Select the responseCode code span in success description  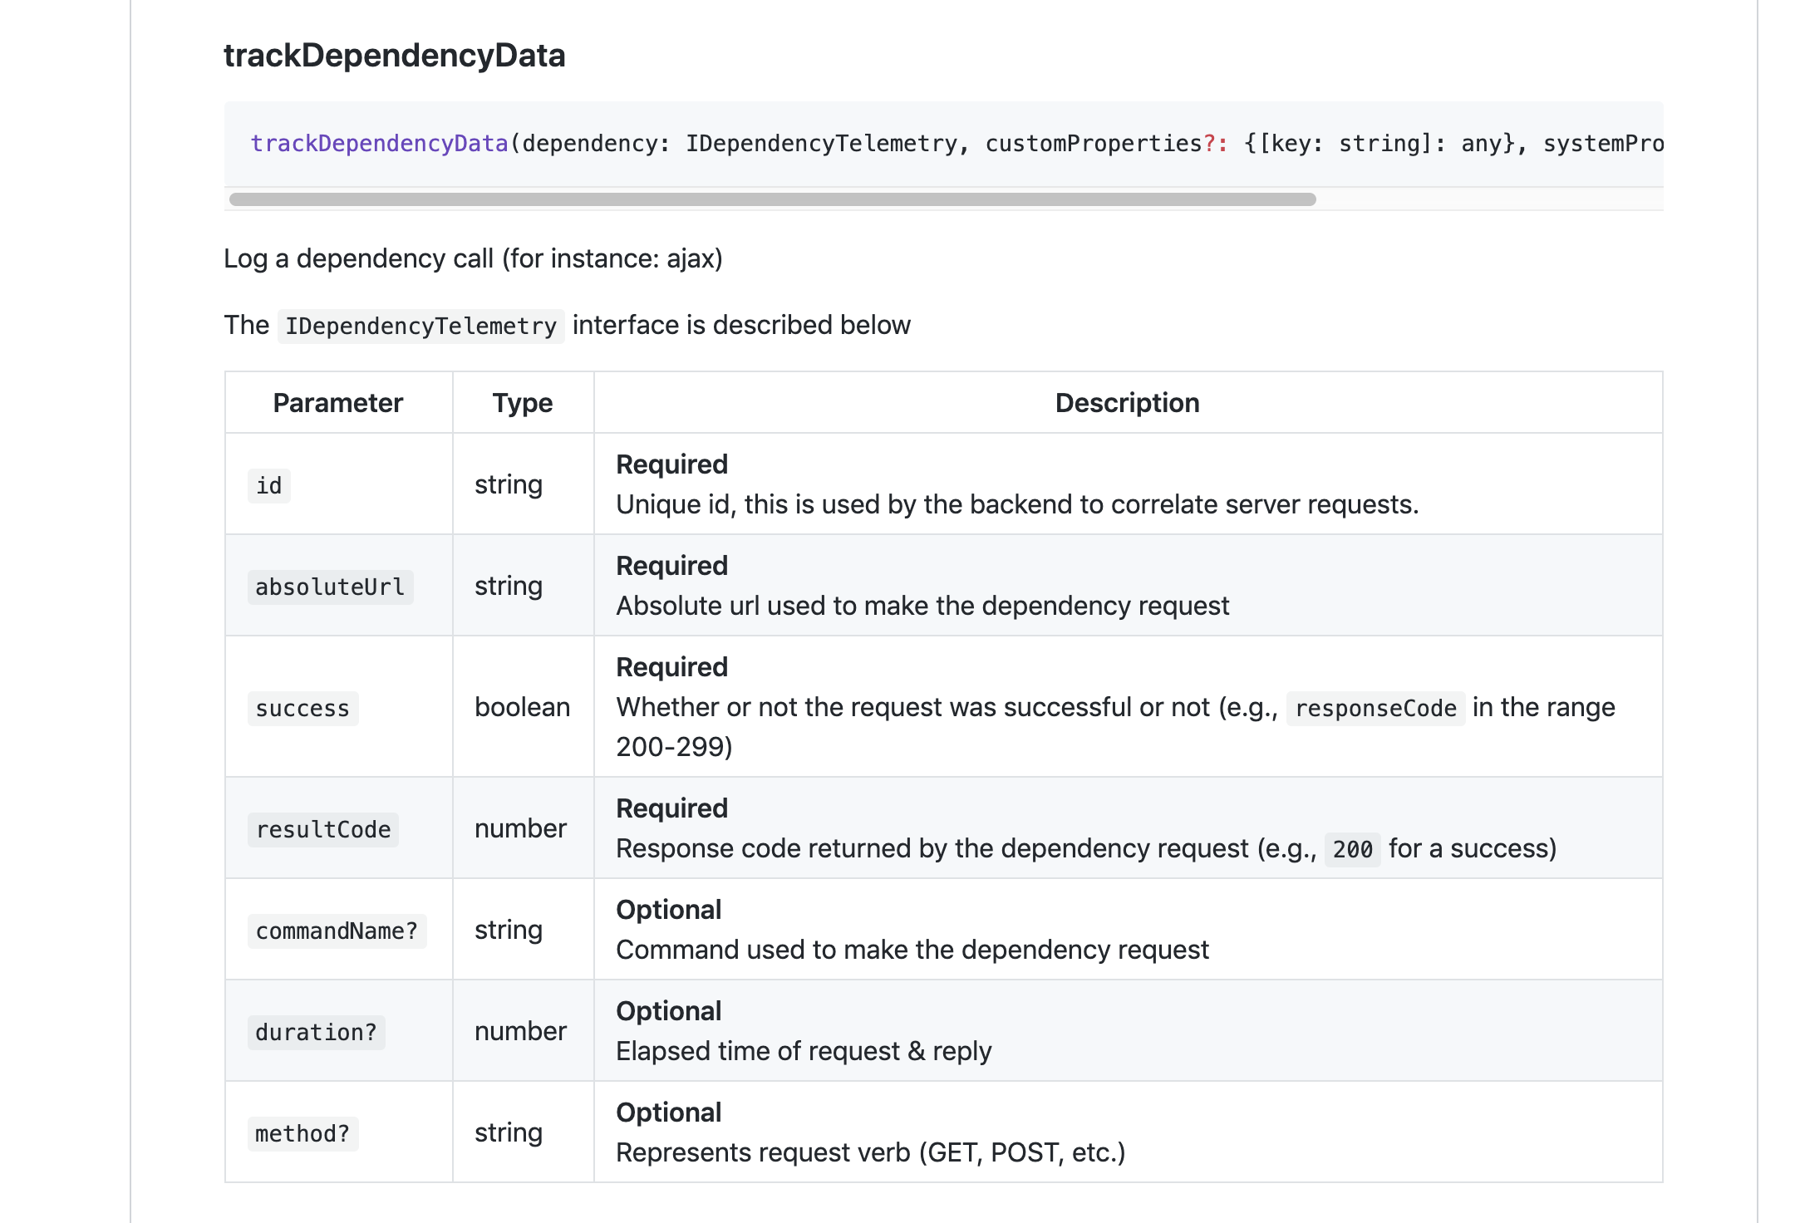[1375, 709]
